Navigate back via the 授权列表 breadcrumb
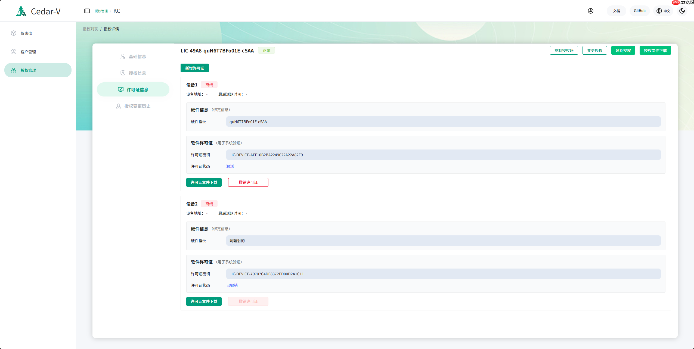The image size is (694, 349). (x=90, y=29)
